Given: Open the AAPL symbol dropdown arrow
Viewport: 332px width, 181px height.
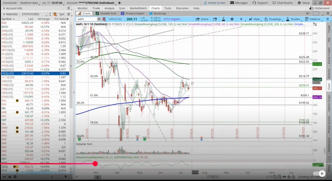Looking at the screenshot, I should 99,19.
